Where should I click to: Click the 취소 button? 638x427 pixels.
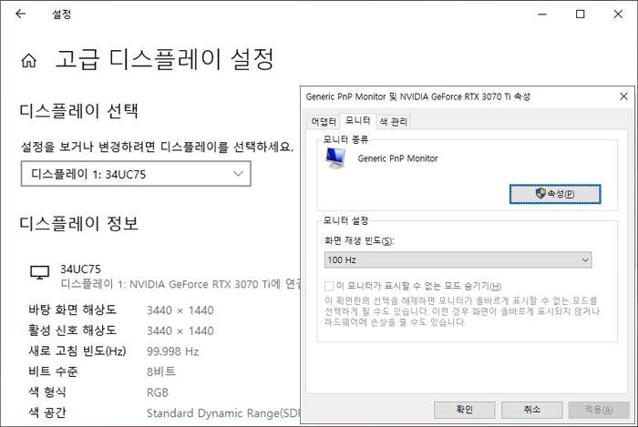pyautogui.click(x=533, y=409)
